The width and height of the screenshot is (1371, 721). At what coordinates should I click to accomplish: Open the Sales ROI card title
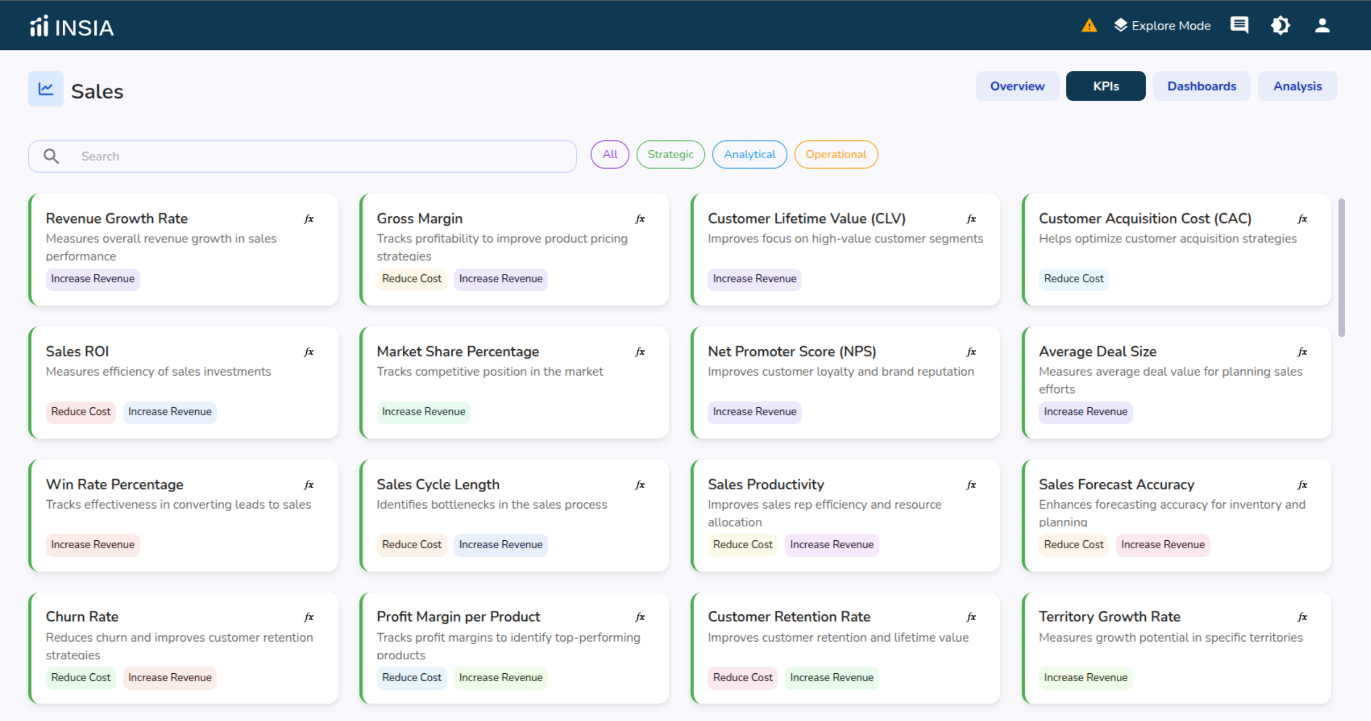[x=77, y=351]
